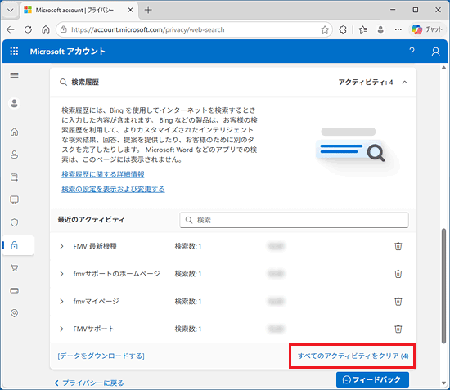Click the アクティビティ: 4 label
The height and width of the screenshot is (390, 450).
pos(366,83)
